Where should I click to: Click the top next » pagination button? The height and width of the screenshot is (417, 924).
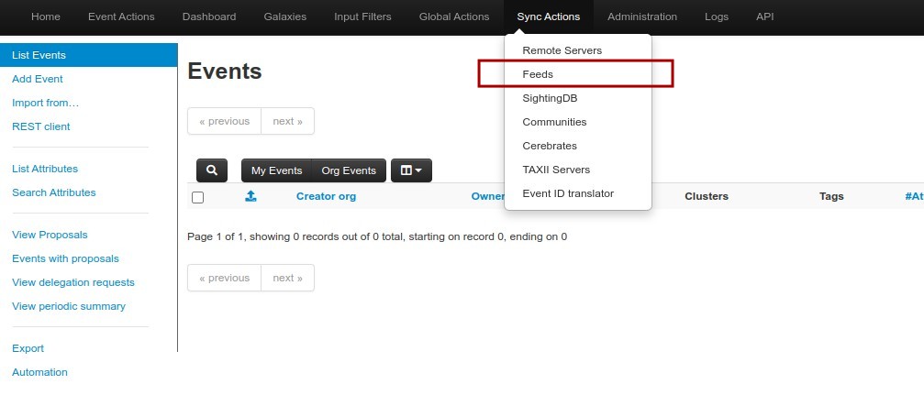(287, 121)
